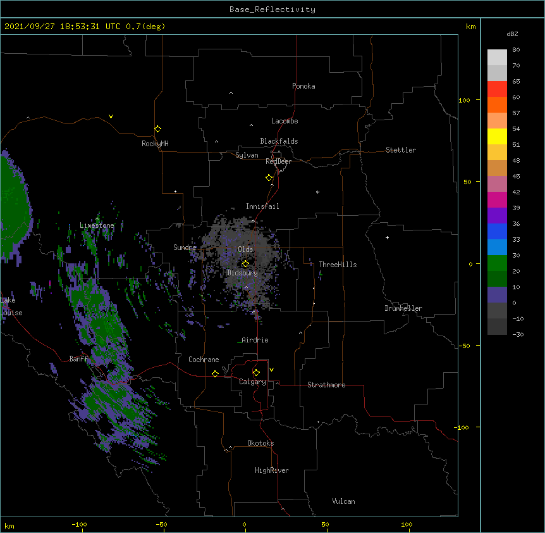This screenshot has width=545, height=533.
Task: Click the ThreeHills label
Action: coord(338,265)
